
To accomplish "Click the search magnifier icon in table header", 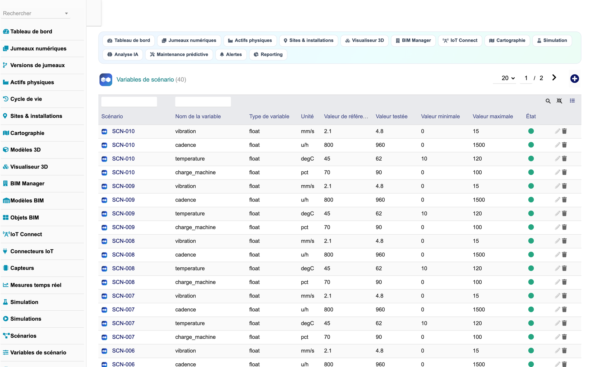I will (548, 101).
